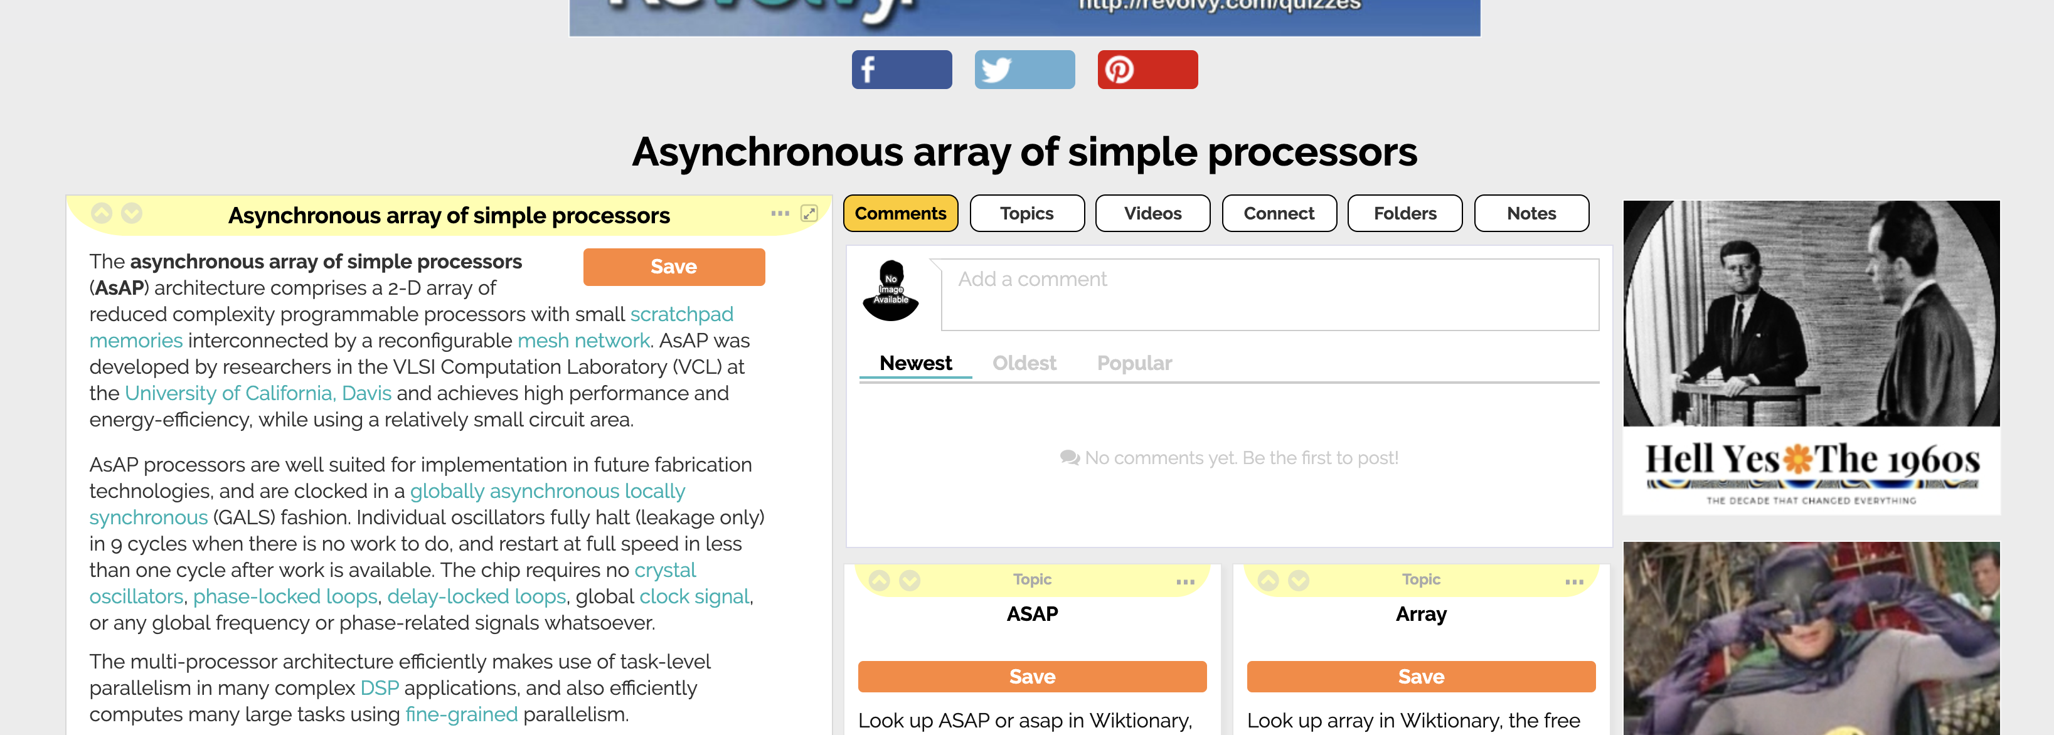
Task: Save the main article with orange button
Action: pyautogui.click(x=673, y=267)
